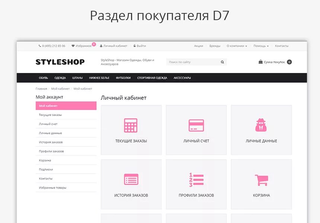Open the Контакты link in top bar
This screenshot has height=223, width=320.
[x=282, y=46]
